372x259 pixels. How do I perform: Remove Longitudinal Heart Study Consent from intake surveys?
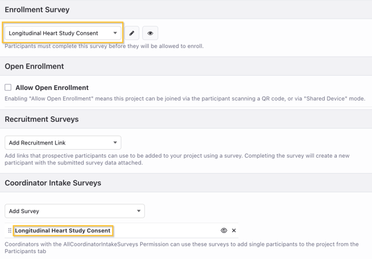(234, 230)
